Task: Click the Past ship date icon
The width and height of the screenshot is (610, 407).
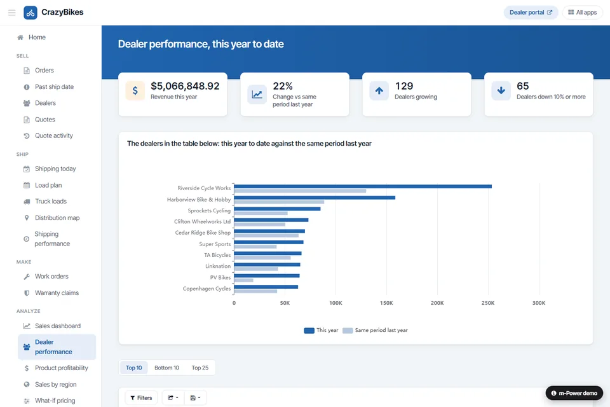Action: point(27,87)
